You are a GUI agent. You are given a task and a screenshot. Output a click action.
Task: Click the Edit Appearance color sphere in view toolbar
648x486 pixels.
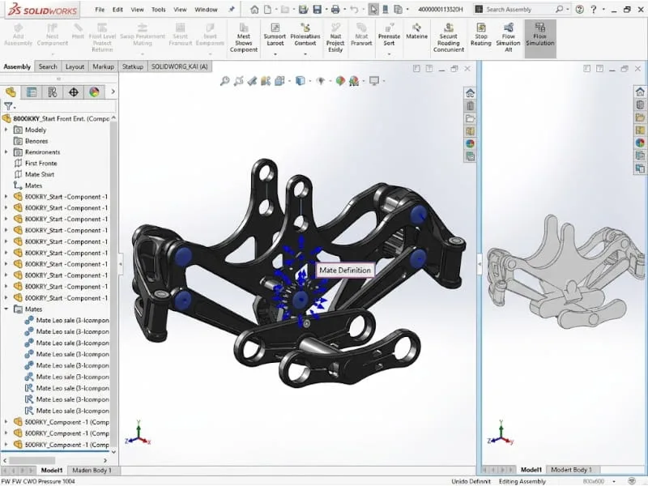coord(340,81)
